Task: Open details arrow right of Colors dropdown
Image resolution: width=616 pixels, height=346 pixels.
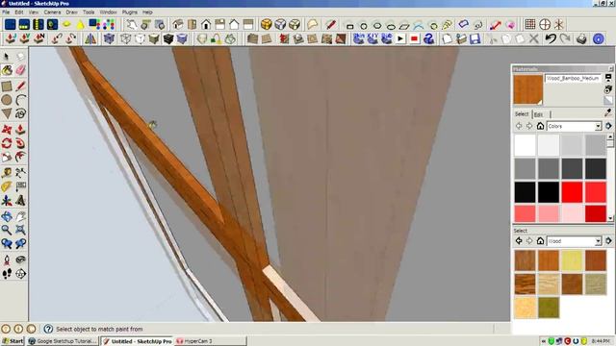Action: [608, 126]
